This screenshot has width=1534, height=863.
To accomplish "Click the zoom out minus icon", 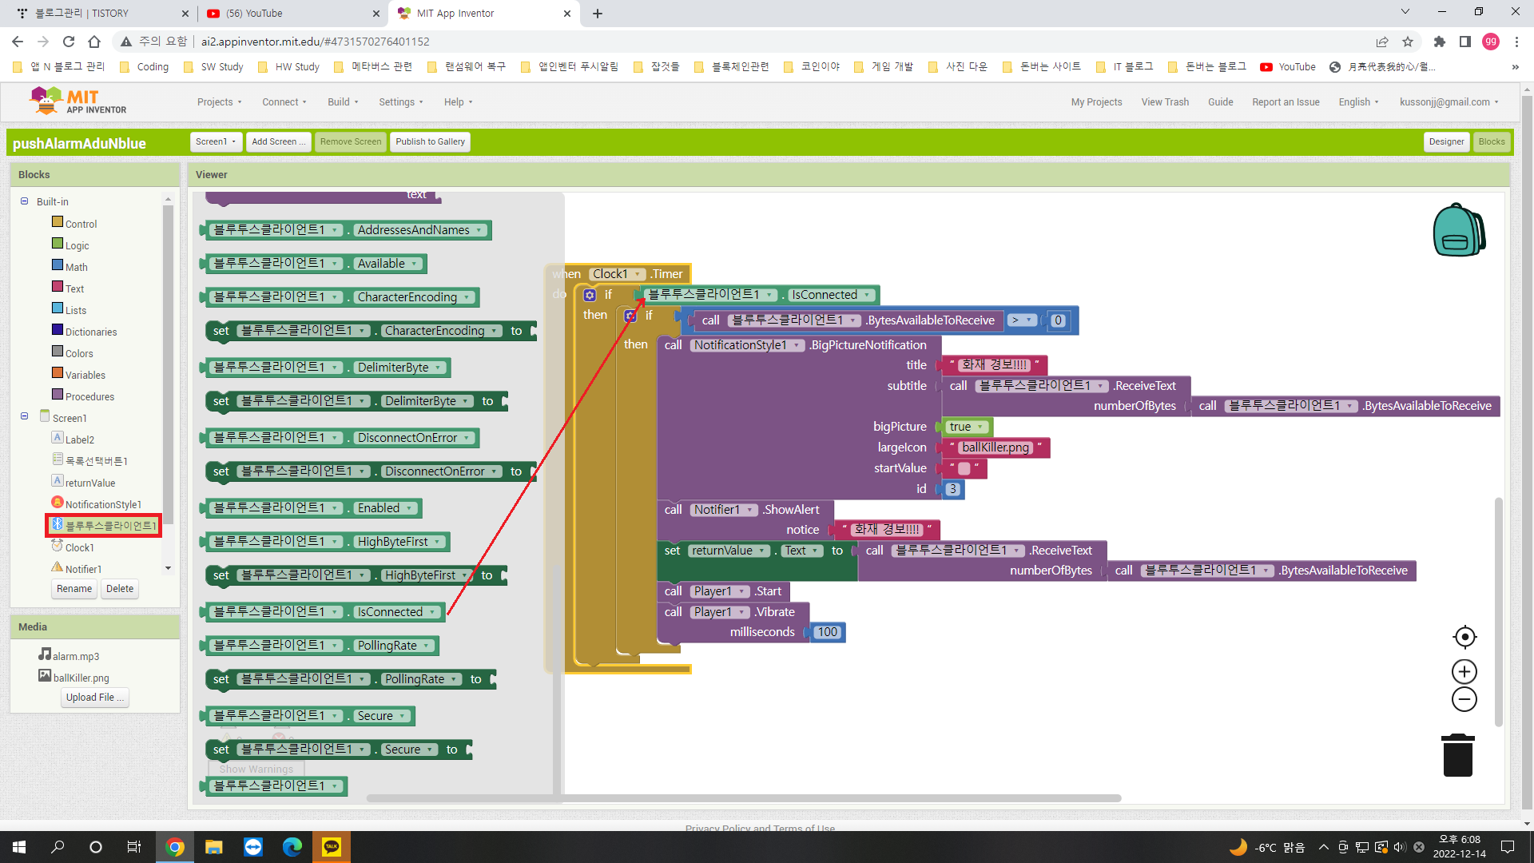I will 1464,700.
